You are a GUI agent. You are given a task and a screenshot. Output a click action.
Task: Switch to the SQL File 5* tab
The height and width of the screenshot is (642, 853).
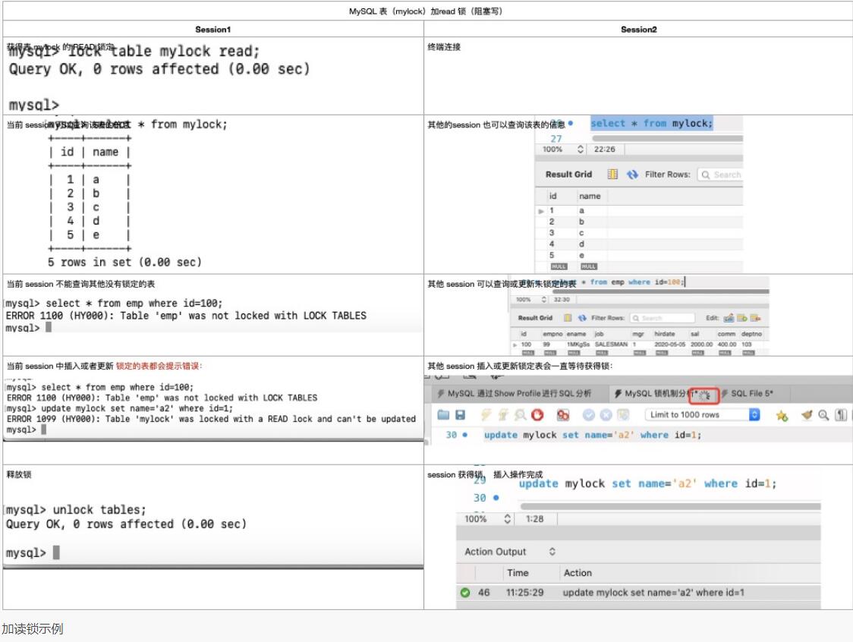(751, 394)
